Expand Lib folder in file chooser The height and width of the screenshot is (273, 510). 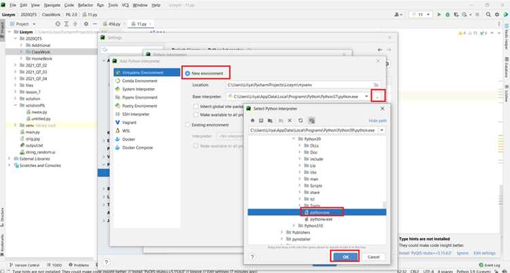click(x=300, y=166)
